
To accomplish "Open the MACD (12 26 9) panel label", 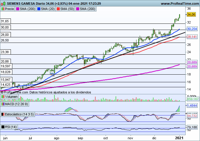I will click(16, 104).
